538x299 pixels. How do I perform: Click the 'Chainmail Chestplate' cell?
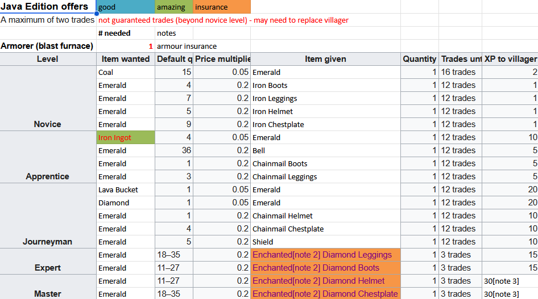pyautogui.click(x=325, y=229)
